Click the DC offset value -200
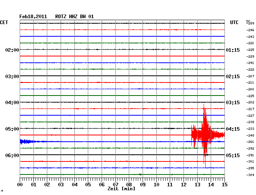Viewport: 256px width, 195px height. point(250,89)
